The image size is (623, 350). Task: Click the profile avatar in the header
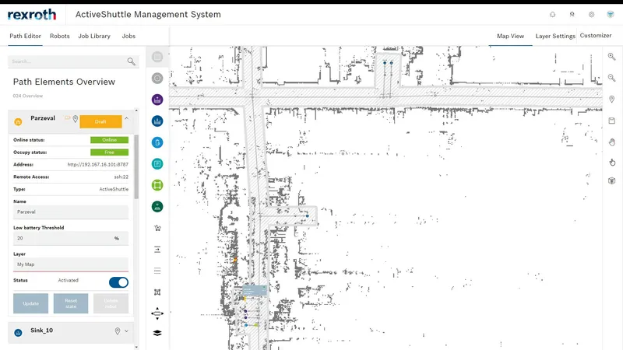611,15
